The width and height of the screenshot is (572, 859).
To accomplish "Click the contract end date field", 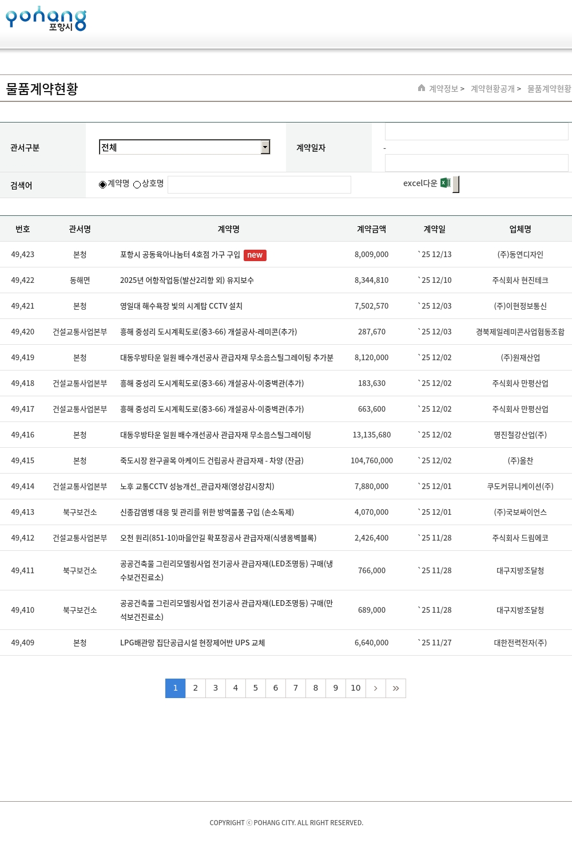I will (x=476, y=163).
